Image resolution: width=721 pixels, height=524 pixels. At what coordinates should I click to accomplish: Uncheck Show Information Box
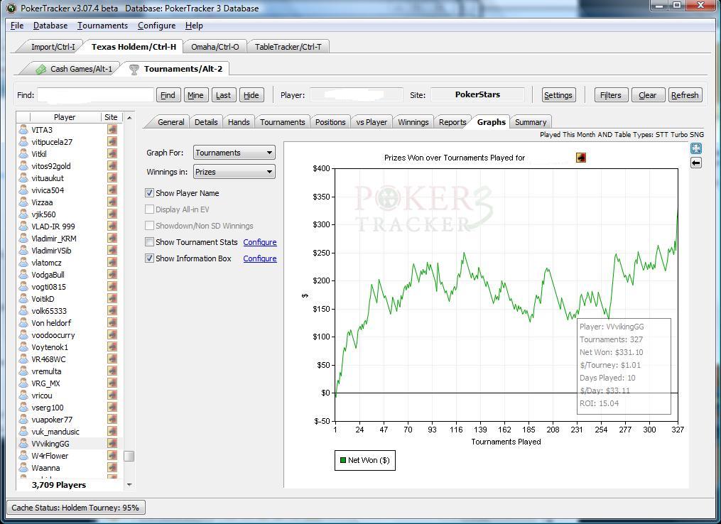[x=149, y=258]
